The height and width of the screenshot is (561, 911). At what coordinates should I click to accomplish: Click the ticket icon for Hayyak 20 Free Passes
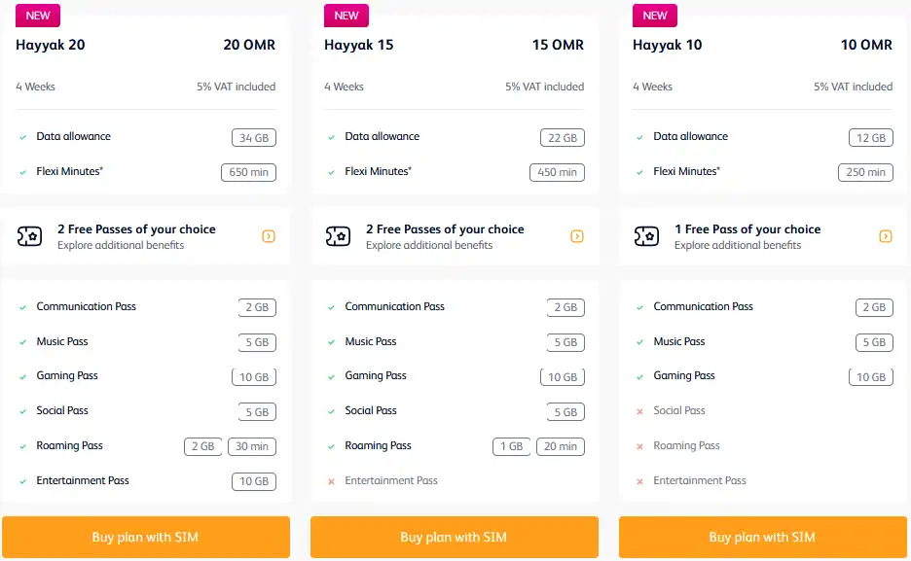(x=28, y=235)
